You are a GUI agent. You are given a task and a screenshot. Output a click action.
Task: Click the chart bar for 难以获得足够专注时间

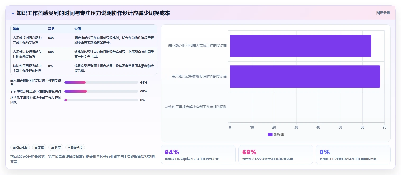click(305, 77)
